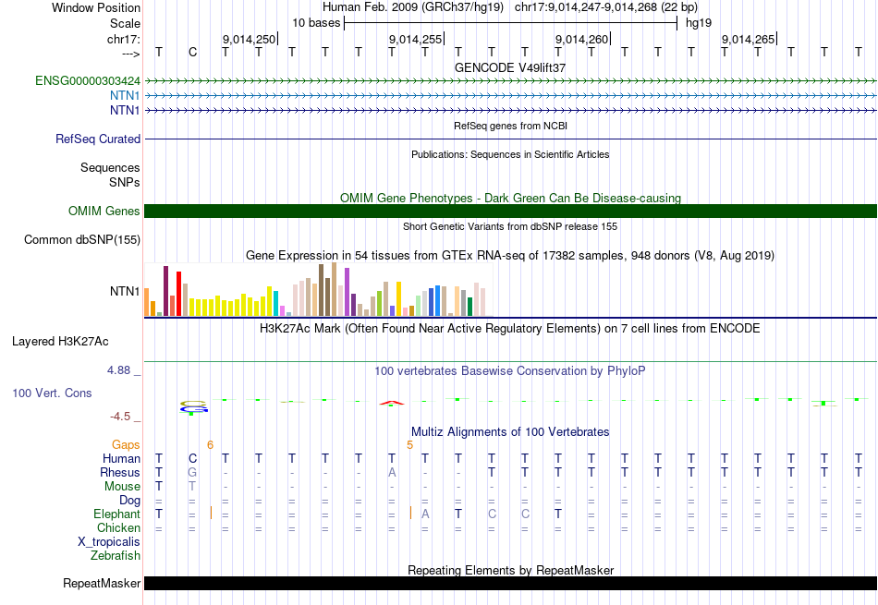Click the black RepeatMasker track bar
The width and height of the screenshot is (878, 605).
pyautogui.click(x=510, y=583)
